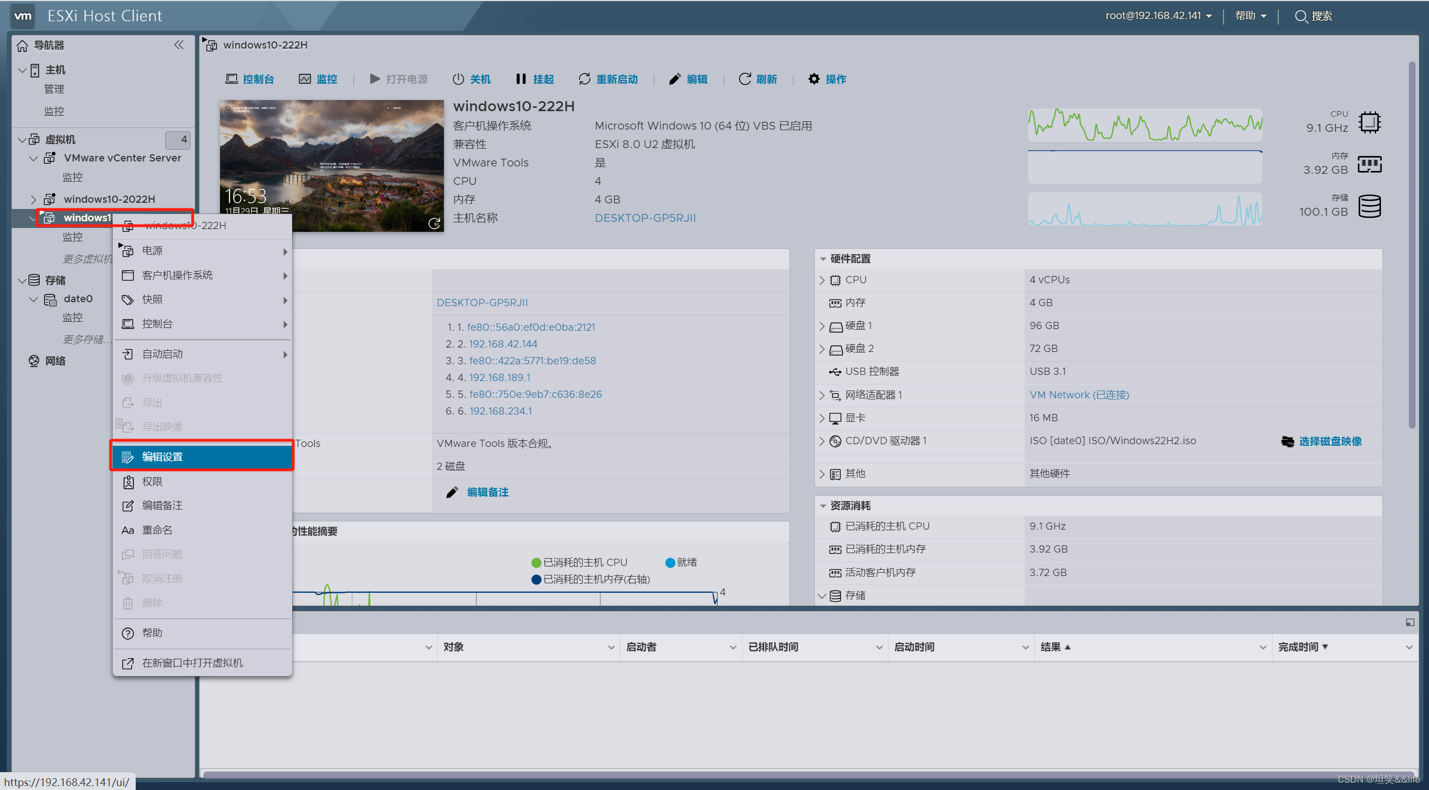This screenshot has width=1429, height=790.
Task: Open the Console (控制台) submenu
Action: [x=203, y=323]
